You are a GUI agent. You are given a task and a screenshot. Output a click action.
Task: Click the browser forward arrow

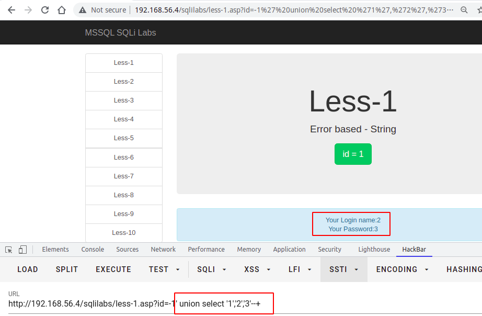[x=28, y=10]
